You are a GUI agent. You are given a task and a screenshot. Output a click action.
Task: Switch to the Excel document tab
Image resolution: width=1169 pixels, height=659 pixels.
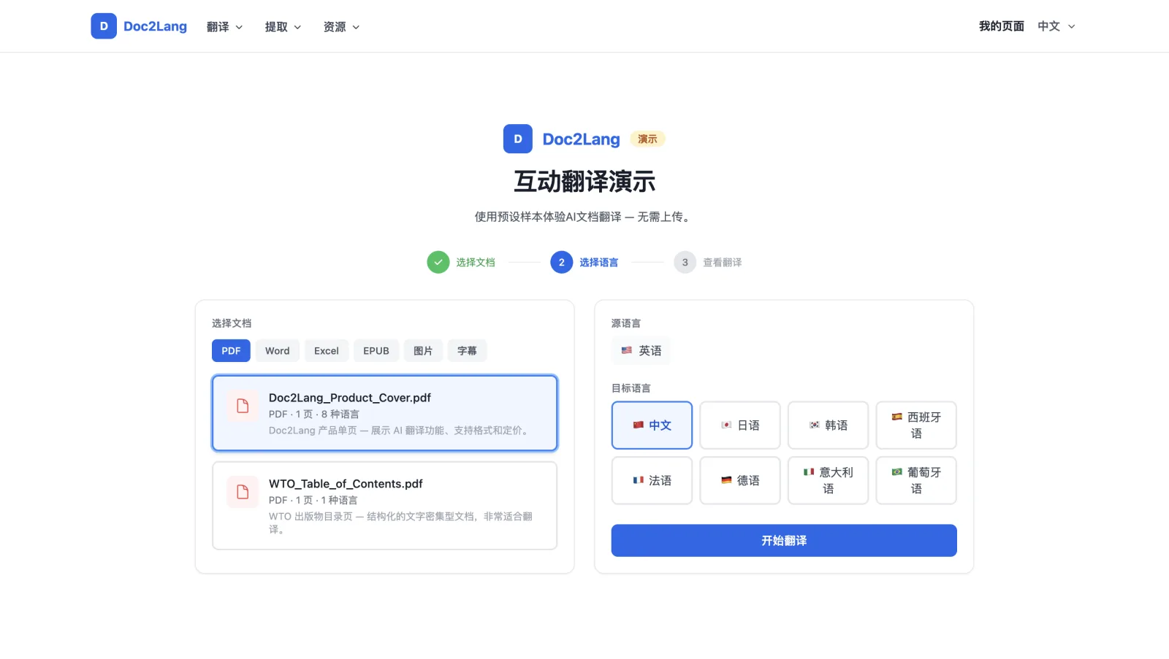(x=327, y=351)
